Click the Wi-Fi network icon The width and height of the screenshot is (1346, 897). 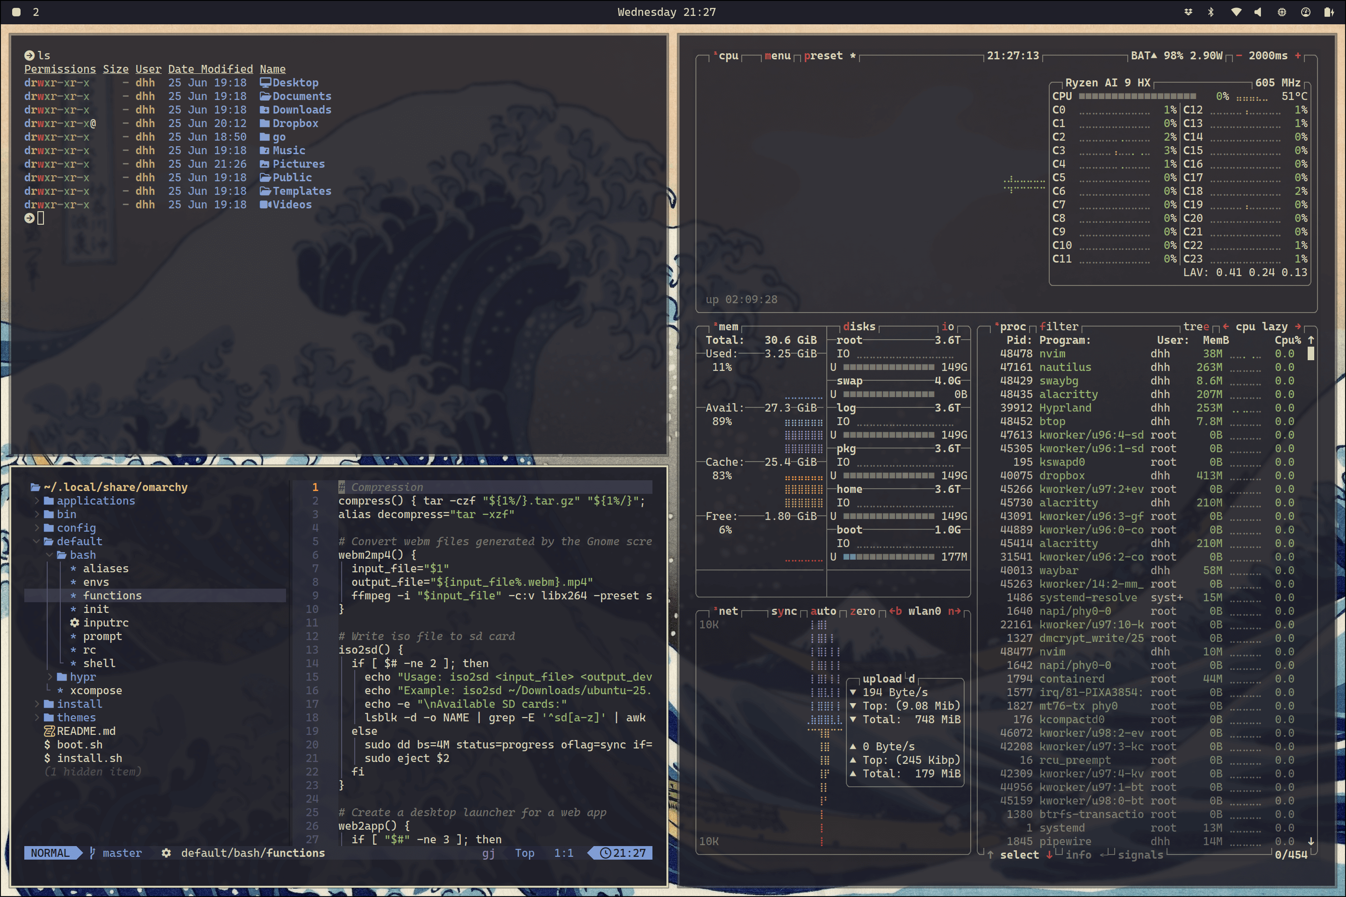pos(1236,12)
